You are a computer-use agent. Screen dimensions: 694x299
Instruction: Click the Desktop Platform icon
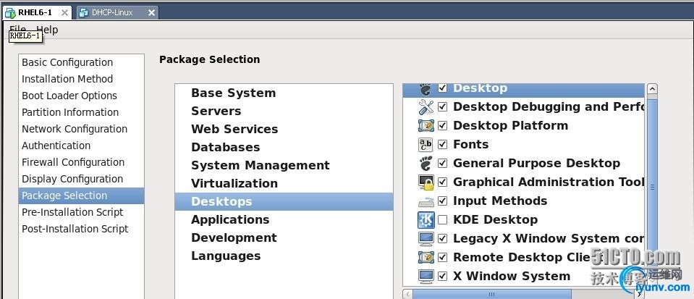pyautogui.click(x=426, y=126)
